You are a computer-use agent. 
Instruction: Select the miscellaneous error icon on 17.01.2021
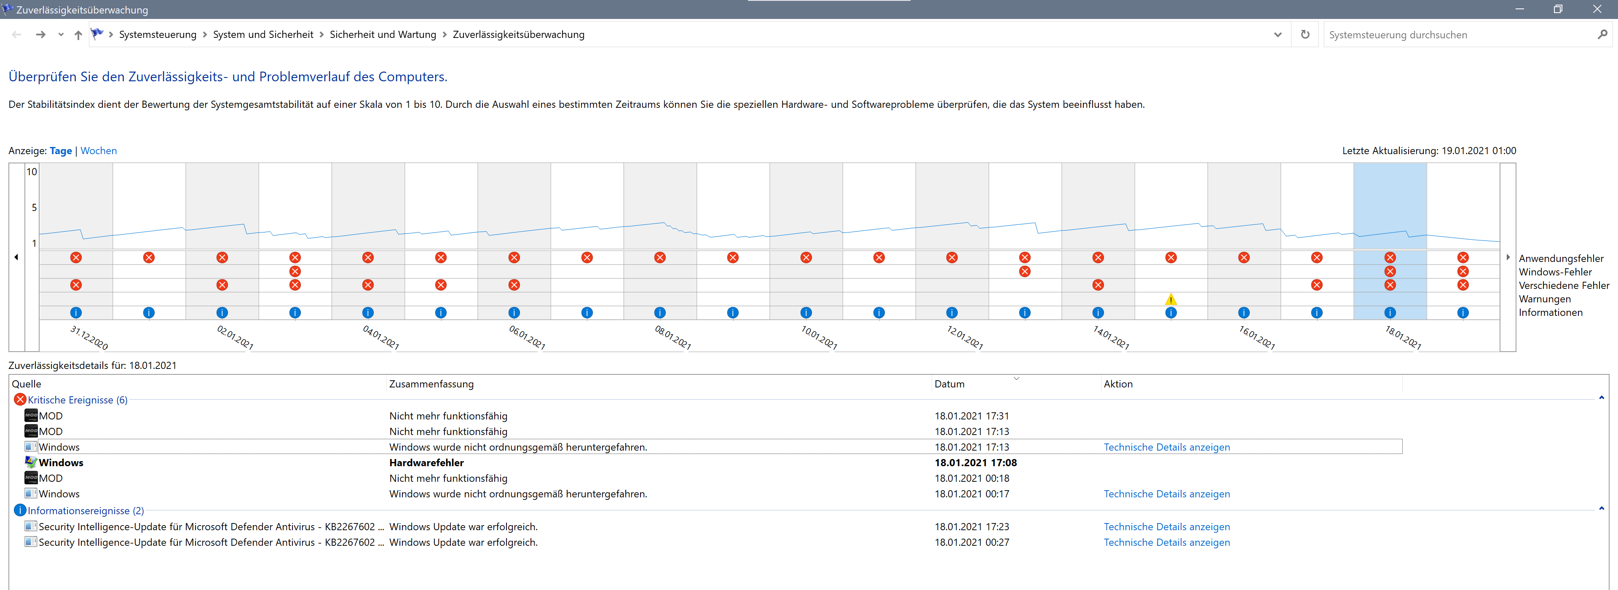pos(1316,285)
